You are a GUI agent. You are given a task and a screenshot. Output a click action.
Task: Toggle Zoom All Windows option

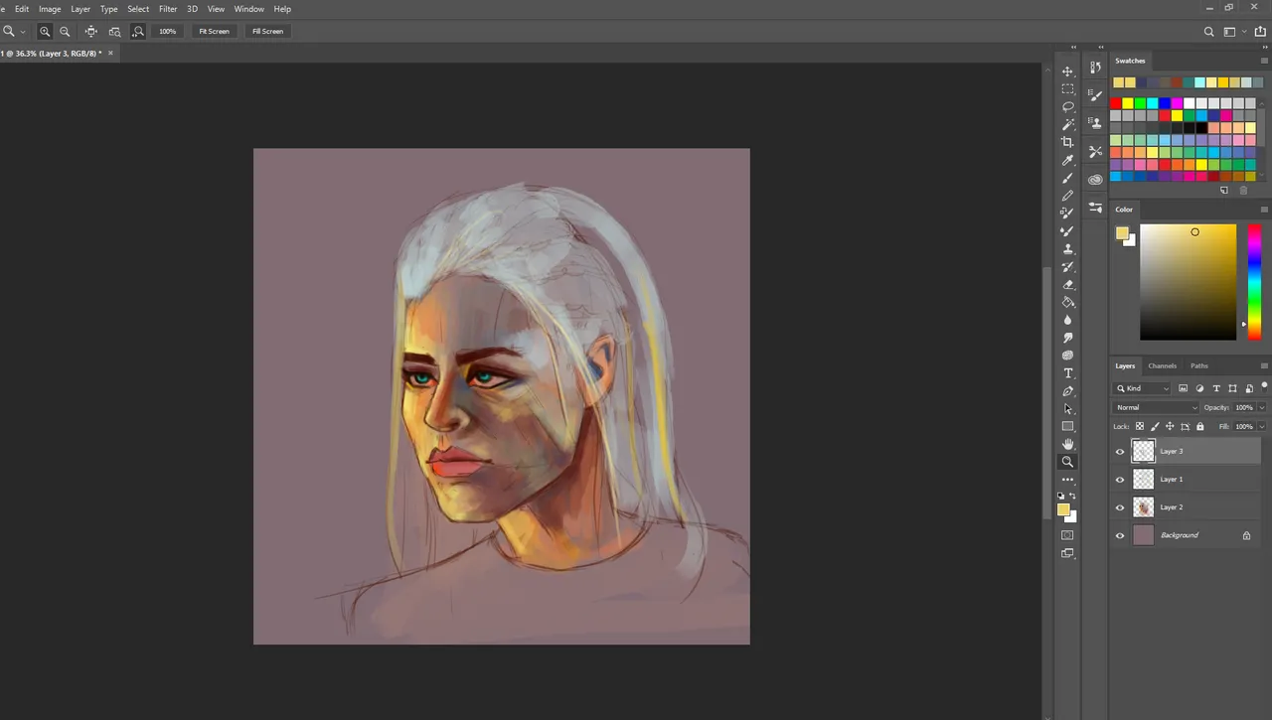(114, 32)
